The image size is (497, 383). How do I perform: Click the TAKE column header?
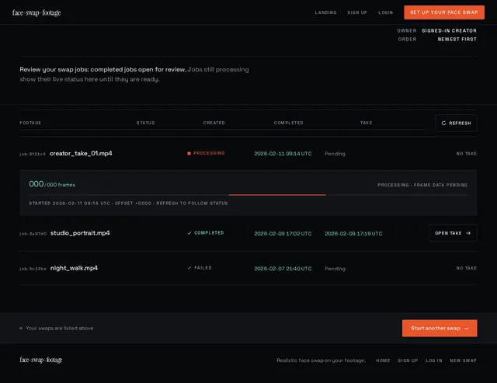366,123
